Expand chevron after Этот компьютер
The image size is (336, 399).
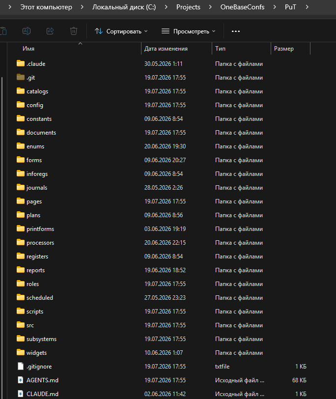point(82,7)
